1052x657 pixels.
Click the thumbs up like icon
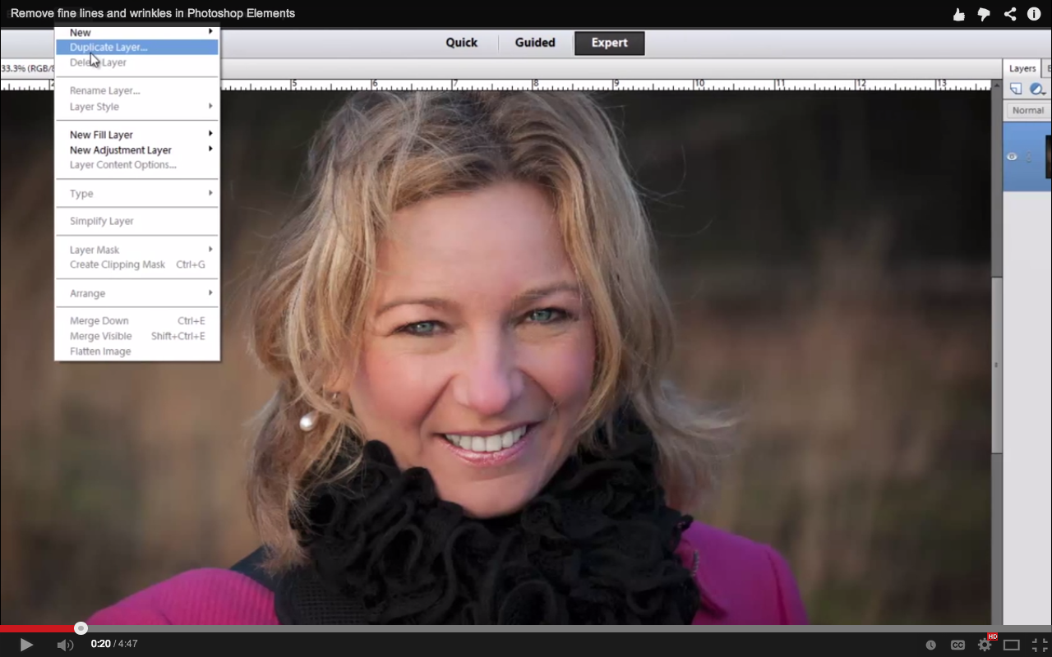coord(958,13)
